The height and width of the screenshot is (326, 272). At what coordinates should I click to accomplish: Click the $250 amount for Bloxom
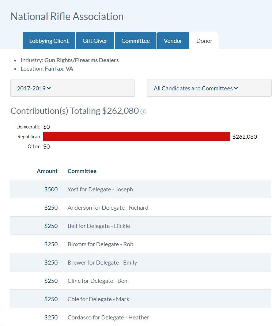point(51,244)
